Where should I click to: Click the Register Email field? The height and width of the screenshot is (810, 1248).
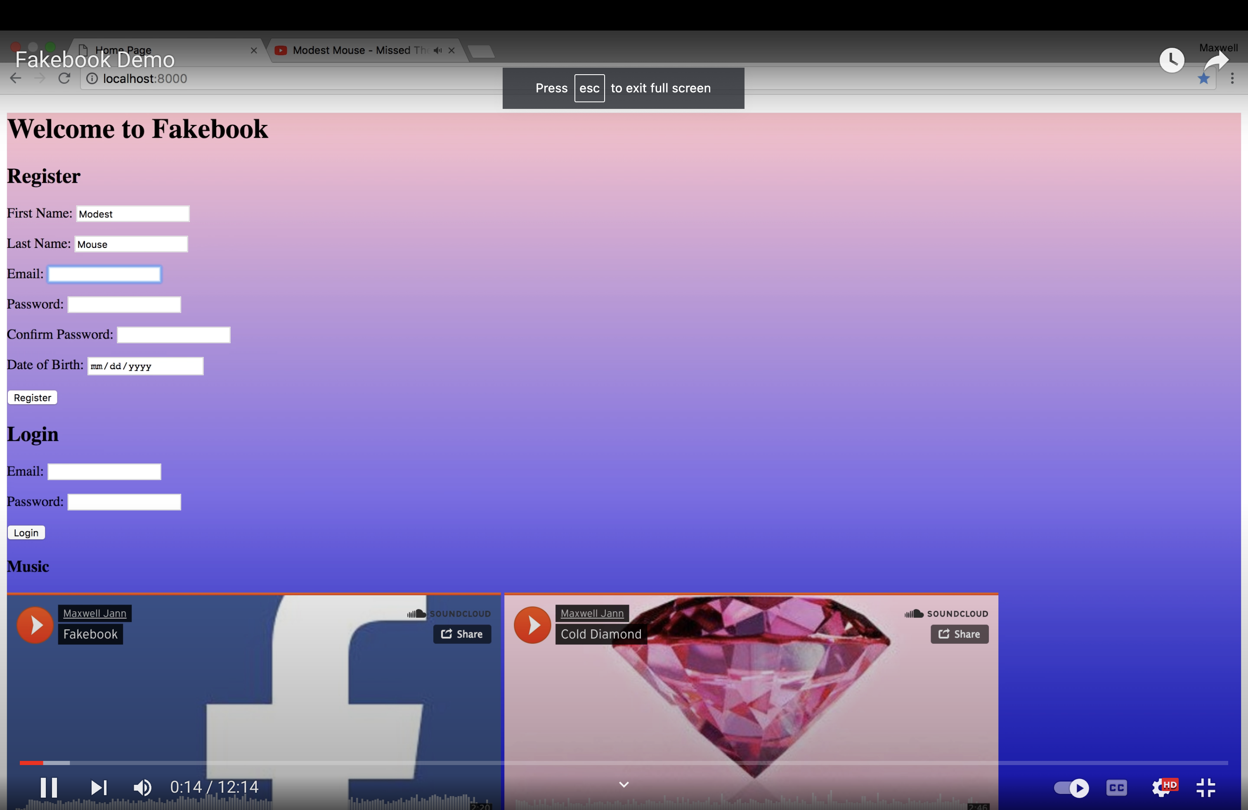(x=104, y=275)
